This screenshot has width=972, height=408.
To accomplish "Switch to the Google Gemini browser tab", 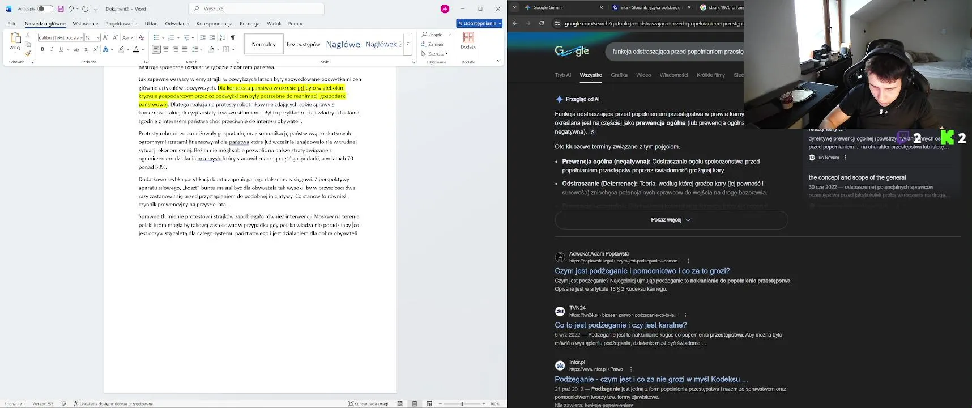I will 564,7.
